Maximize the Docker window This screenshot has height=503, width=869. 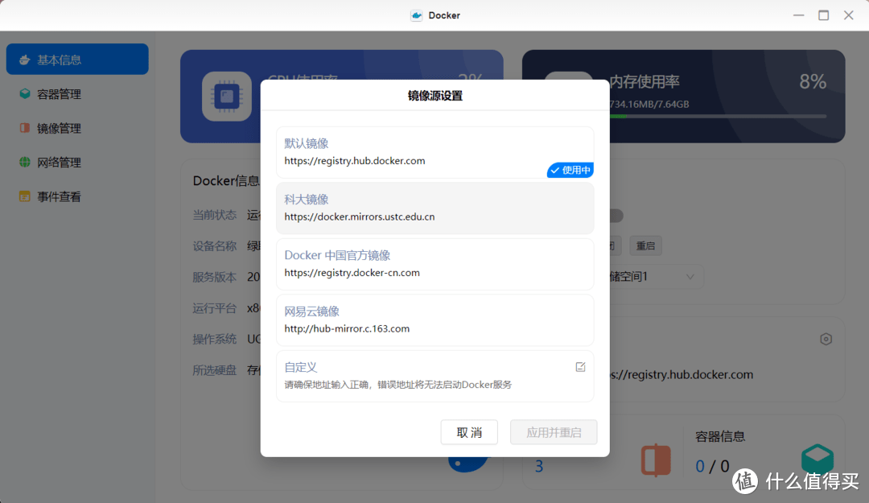point(824,15)
